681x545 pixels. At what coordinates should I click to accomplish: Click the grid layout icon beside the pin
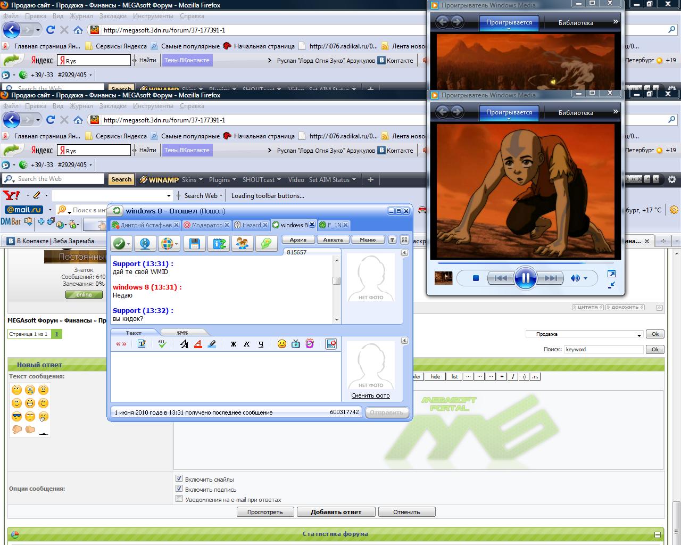[404, 240]
